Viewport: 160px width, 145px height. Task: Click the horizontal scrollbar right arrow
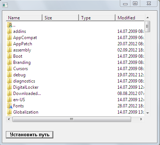pyautogui.click(x=141, y=119)
